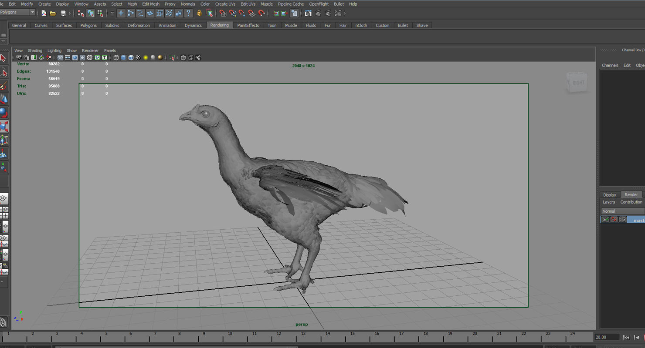
Task: Expand the selection mask options arrow
Action: [x=112, y=13]
